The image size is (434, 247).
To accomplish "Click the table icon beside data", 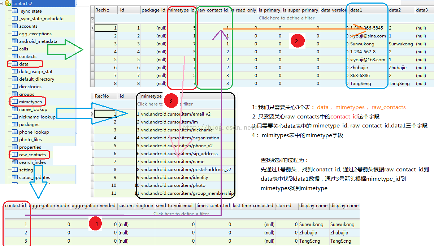I will coord(14,64).
